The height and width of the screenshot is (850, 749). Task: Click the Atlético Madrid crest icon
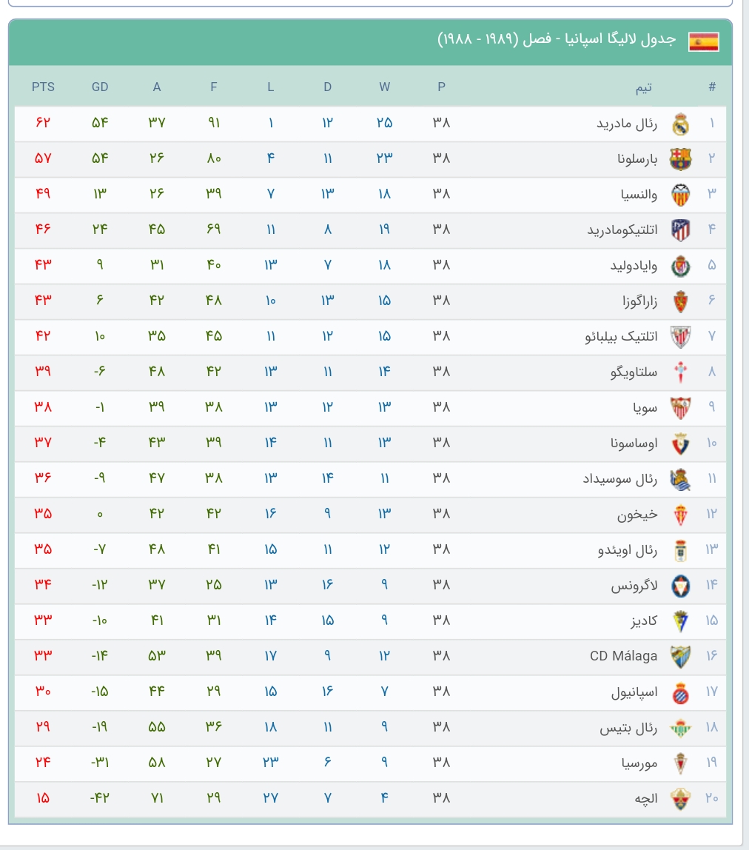pyautogui.click(x=680, y=230)
